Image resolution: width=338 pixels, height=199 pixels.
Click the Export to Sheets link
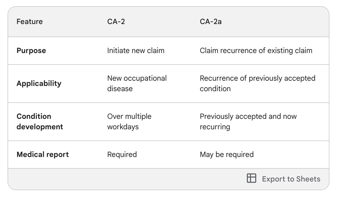pos(291,179)
